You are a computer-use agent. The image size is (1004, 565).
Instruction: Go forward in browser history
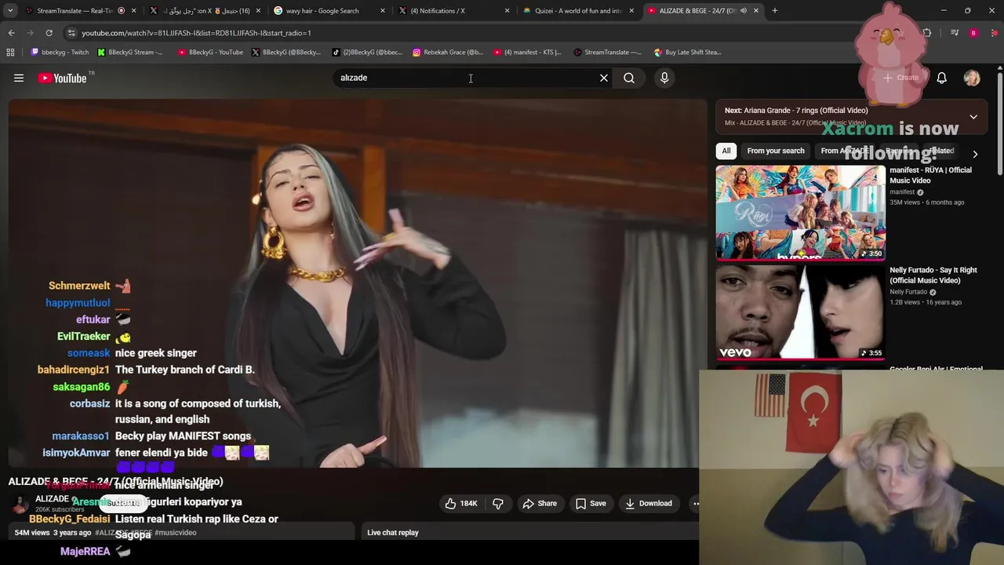(30, 33)
